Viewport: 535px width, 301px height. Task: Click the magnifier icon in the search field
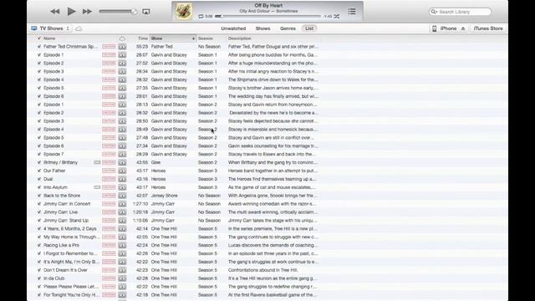tap(434, 12)
